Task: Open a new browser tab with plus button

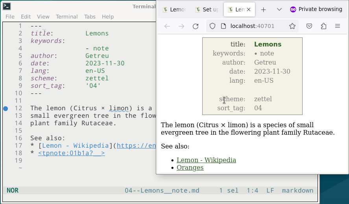Action: tap(264, 9)
